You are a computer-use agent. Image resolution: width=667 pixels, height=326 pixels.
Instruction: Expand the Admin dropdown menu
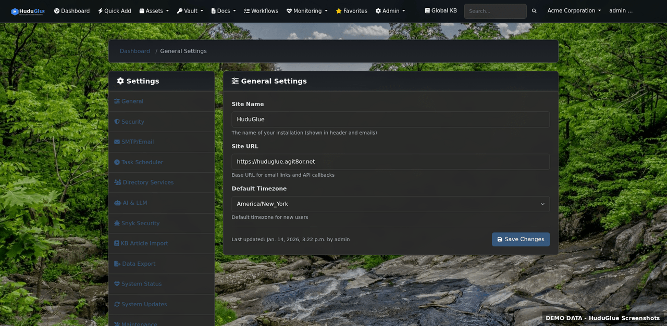(x=390, y=11)
